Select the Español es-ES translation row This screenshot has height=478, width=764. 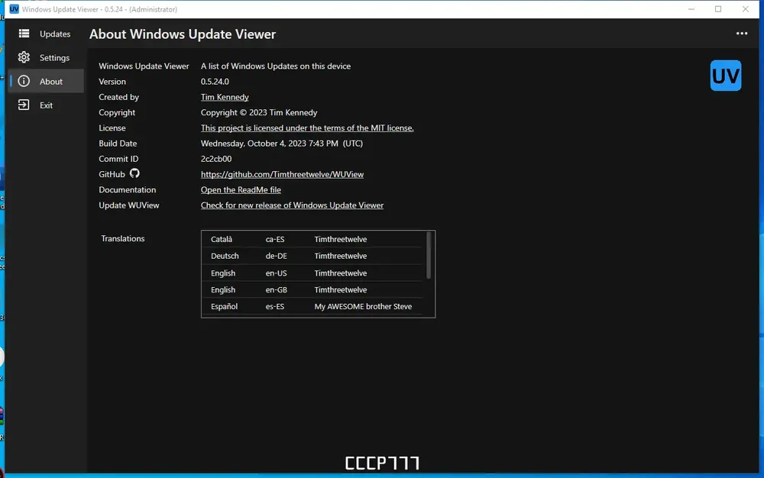313,306
